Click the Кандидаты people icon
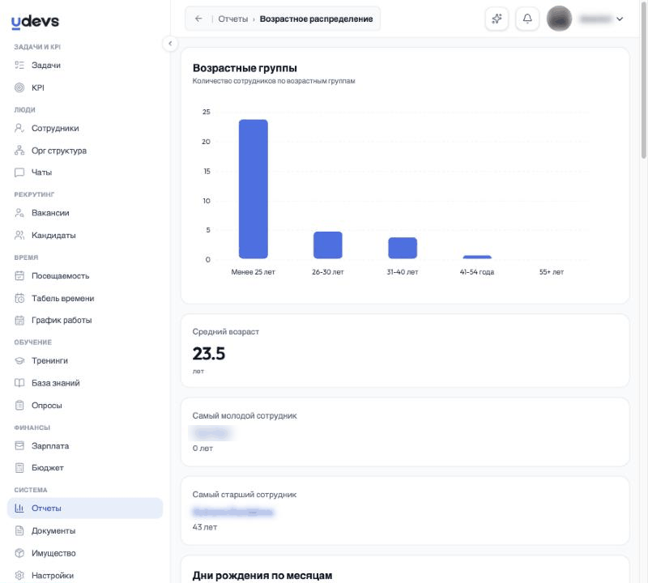This screenshot has width=648, height=583. pyautogui.click(x=19, y=235)
